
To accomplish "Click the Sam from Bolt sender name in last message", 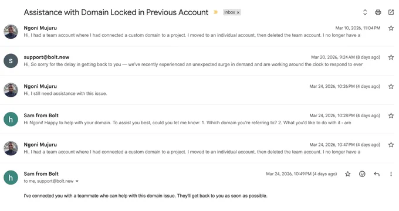I will click(x=41, y=174).
